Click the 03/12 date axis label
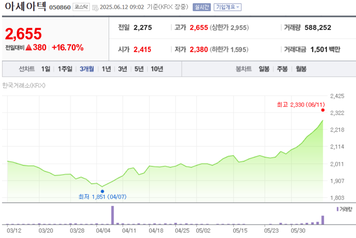Viewport: 356px width, 238px height. click(14, 231)
